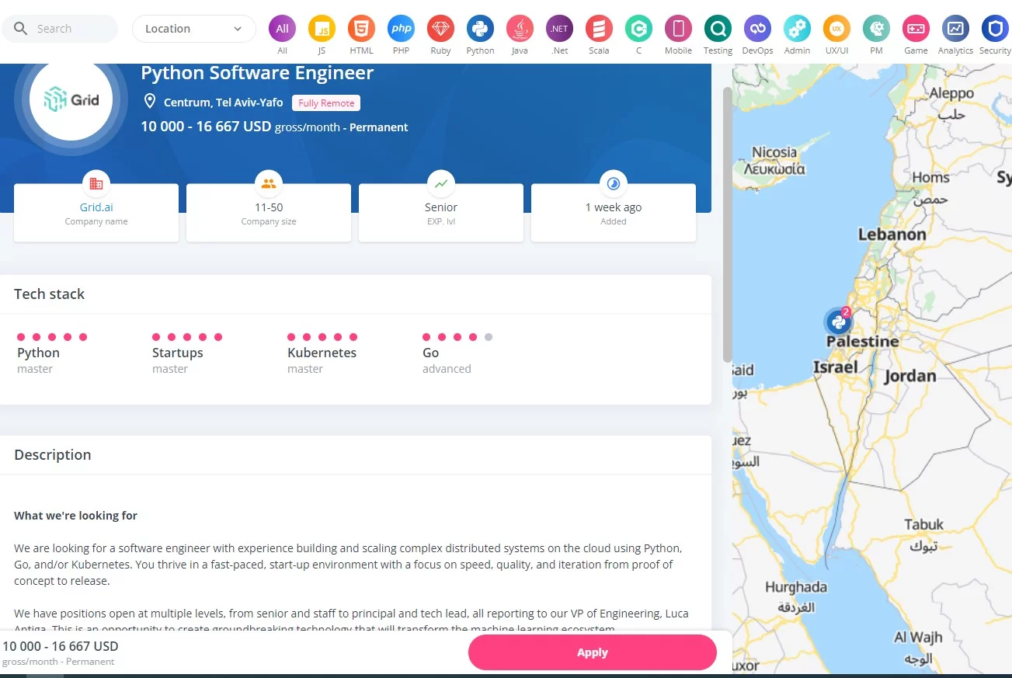Filter jobs by Ruby category icon

[440, 29]
